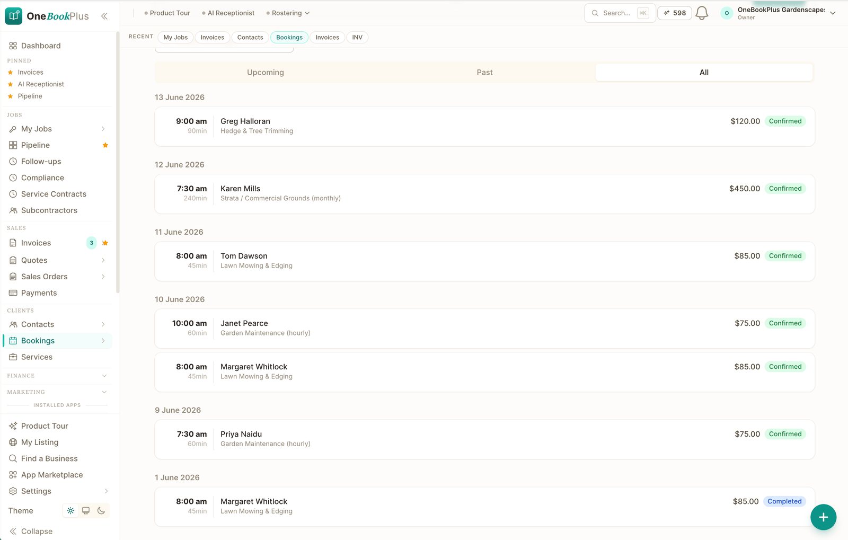The height and width of the screenshot is (540, 848).
Task: Click the Completed status badge
Action: tap(784, 501)
